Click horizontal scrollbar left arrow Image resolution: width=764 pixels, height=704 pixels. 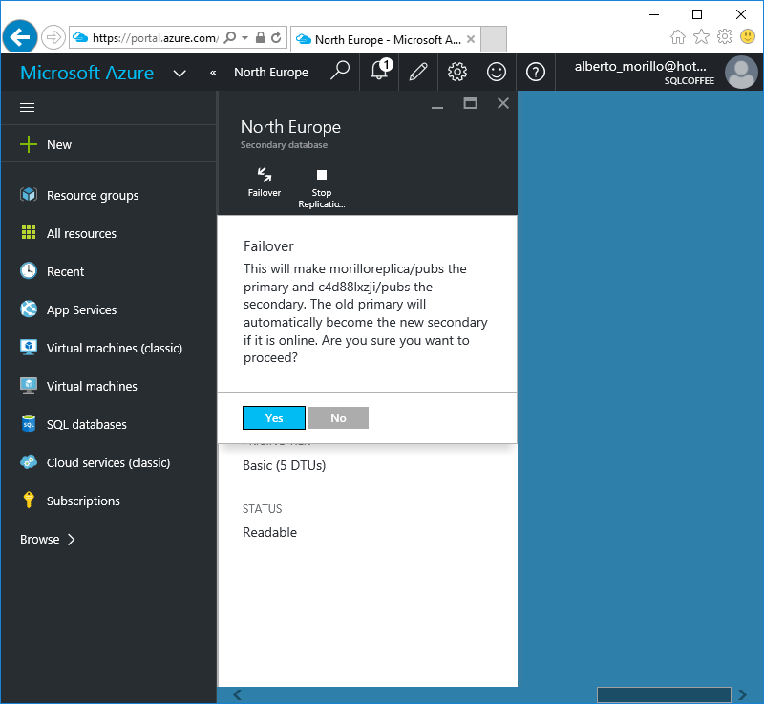point(237,694)
